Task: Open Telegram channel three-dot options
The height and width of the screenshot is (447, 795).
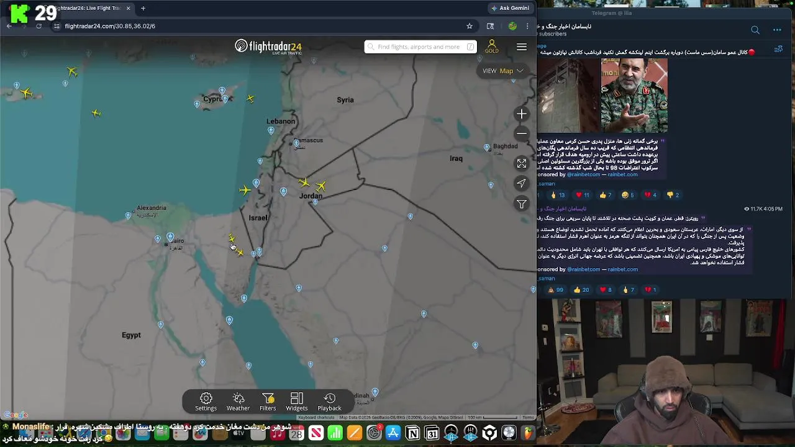Action: point(777,30)
